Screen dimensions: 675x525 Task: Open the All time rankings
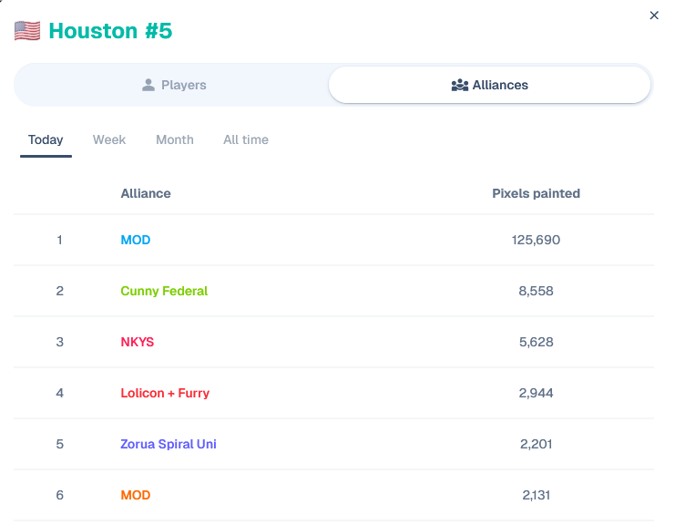(245, 140)
